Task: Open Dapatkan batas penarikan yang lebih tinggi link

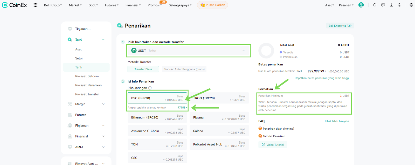Action: (x=322, y=78)
